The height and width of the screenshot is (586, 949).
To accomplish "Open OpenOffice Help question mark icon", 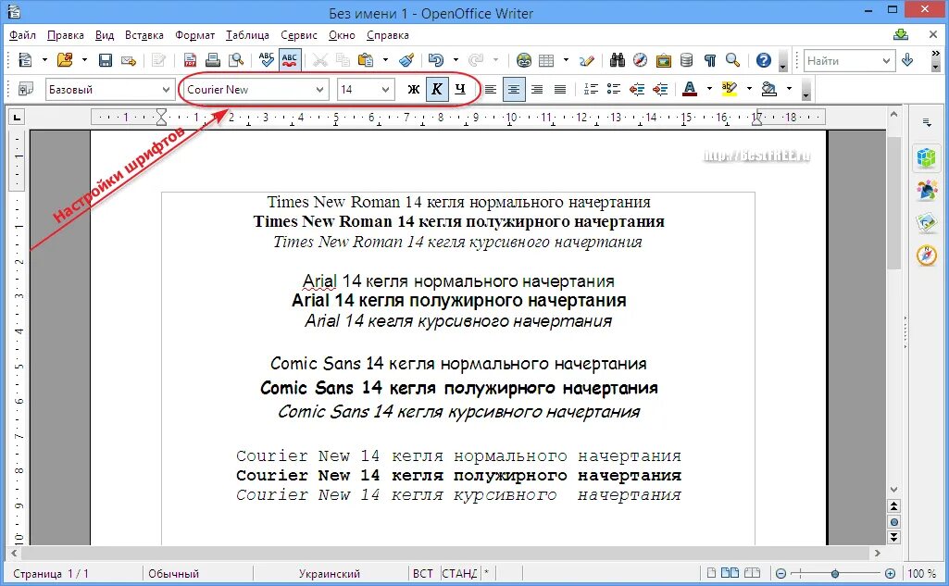I will (764, 60).
